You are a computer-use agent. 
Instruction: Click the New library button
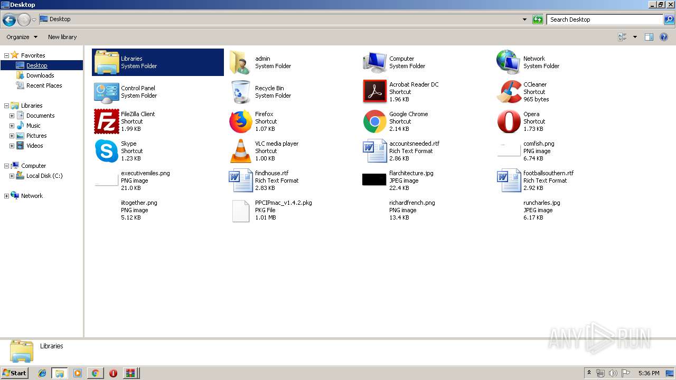(62, 37)
